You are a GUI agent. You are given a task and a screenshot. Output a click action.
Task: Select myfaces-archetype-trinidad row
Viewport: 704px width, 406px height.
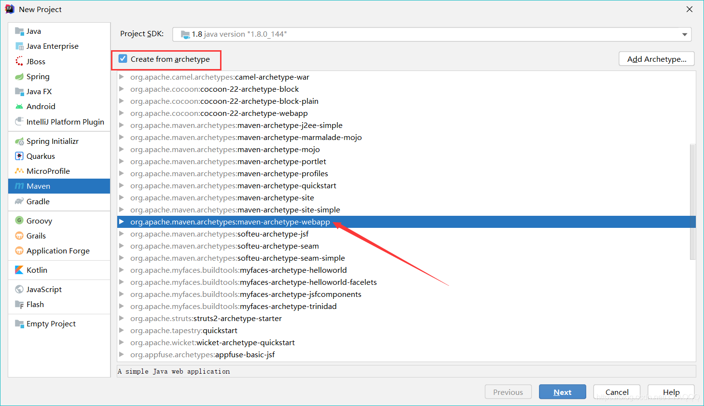[406, 306]
